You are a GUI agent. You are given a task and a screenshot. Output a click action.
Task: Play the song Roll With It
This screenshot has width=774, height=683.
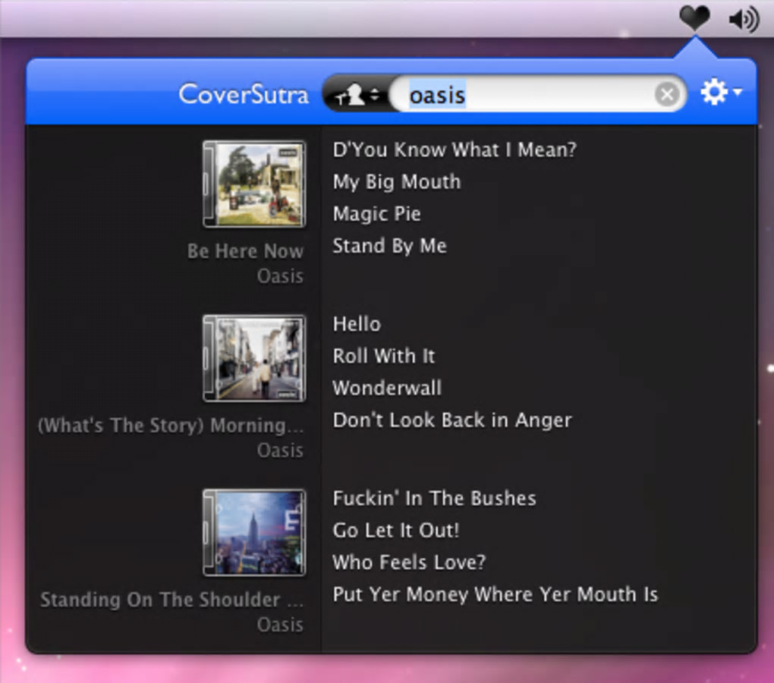coord(383,356)
